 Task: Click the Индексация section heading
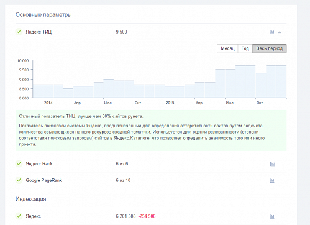pyautogui.click(x=31, y=199)
